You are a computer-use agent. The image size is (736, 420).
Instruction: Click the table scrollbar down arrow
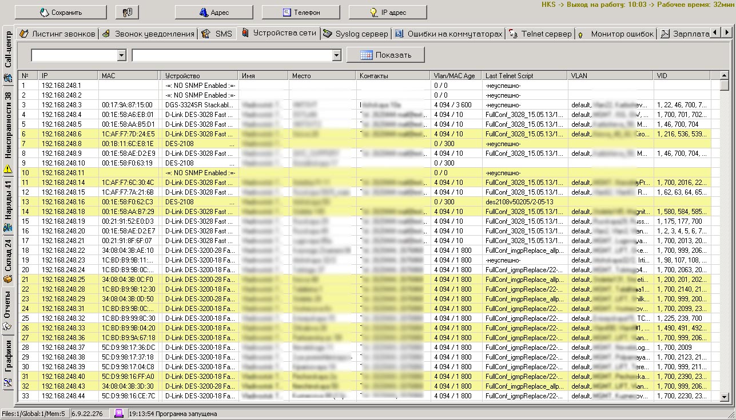click(x=725, y=397)
